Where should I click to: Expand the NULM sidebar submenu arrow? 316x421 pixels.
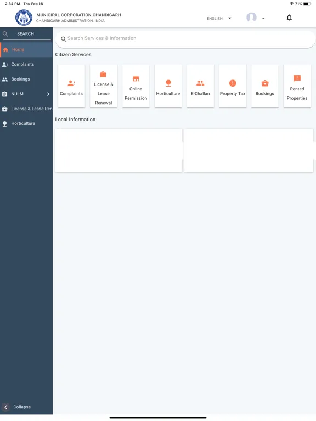48,94
